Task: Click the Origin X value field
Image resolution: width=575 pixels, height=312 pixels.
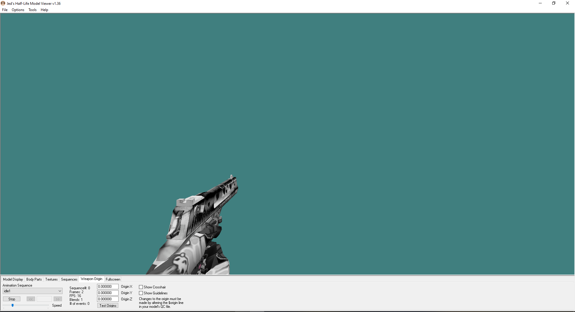Action: click(108, 287)
